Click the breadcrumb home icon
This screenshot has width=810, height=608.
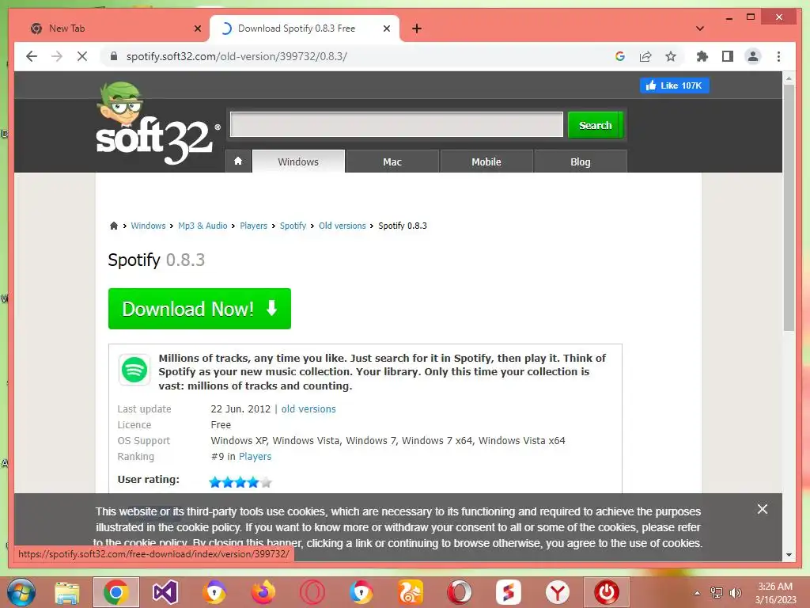[x=114, y=226]
